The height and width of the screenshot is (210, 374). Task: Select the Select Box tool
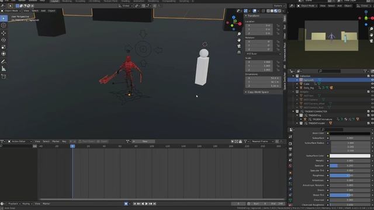click(4, 18)
